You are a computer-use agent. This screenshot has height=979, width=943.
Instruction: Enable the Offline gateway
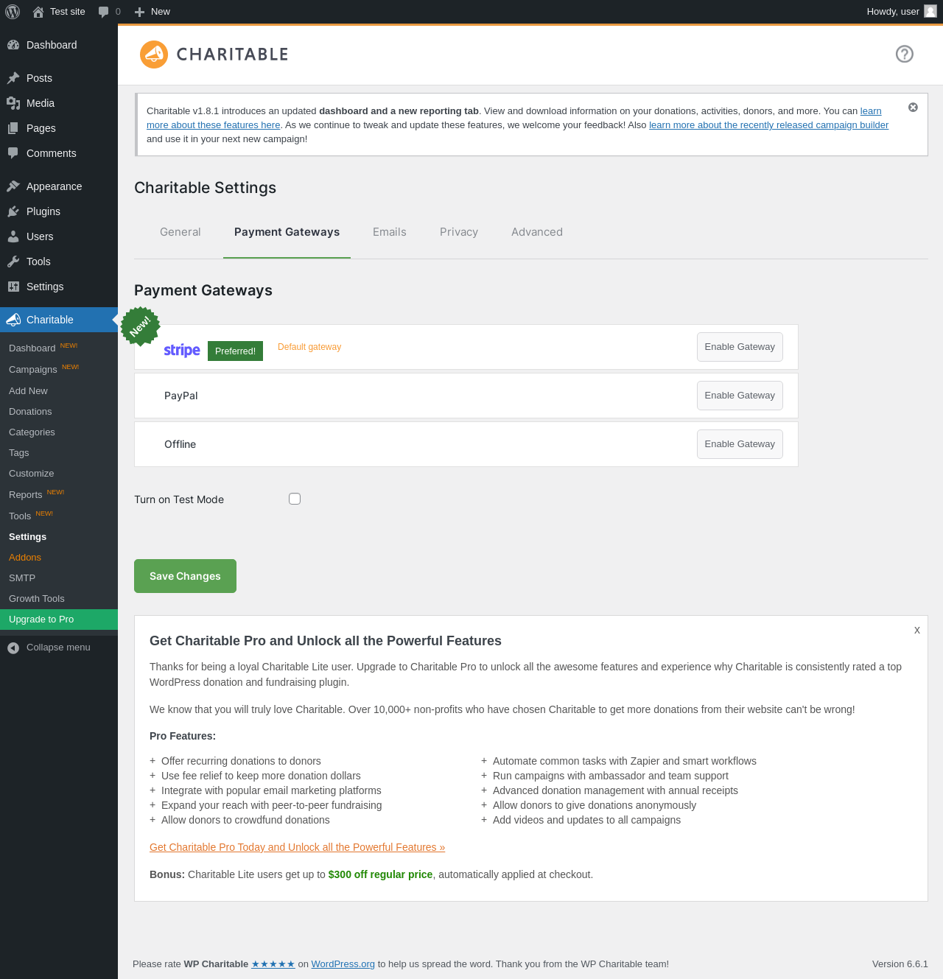(x=740, y=444)
